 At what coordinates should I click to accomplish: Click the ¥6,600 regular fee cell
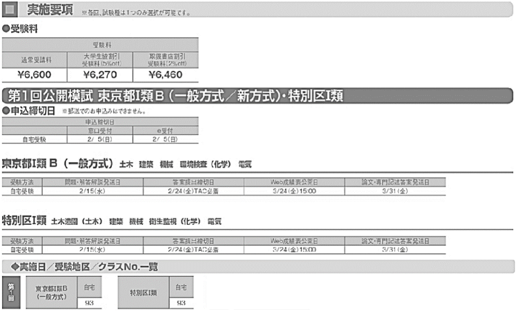35,75
